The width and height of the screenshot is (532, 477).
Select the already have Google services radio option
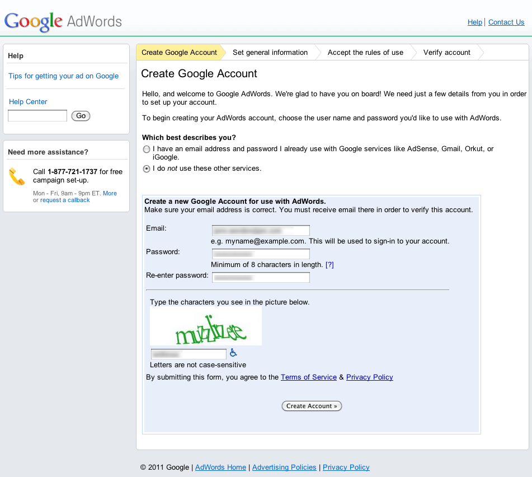click(146, 149)
